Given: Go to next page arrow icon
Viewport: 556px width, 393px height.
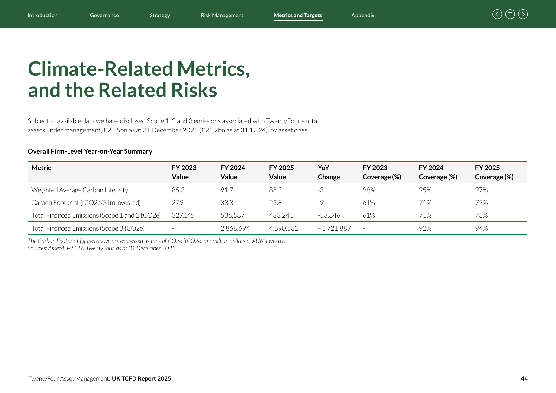Looking at the screenshot, I should pyautogui.click(x=523, y=14).
